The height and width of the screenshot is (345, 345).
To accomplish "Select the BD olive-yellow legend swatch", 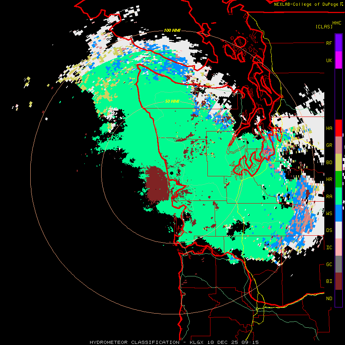I will pyautogui.click(x=338, y=163).
